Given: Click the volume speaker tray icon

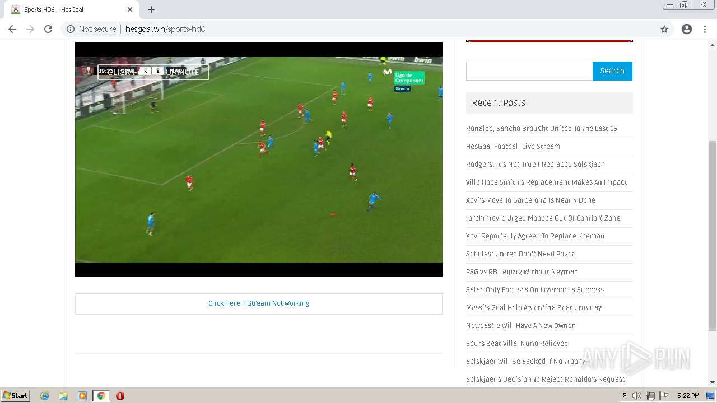Looking at the screenshot, I should tap(637, 396).
